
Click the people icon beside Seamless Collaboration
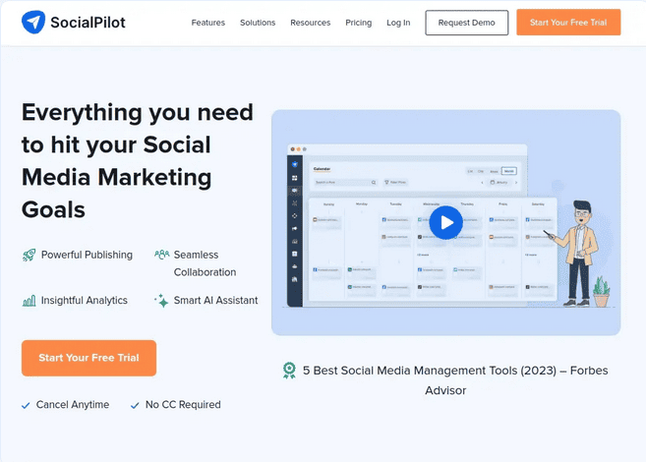[x=162, y=255]
